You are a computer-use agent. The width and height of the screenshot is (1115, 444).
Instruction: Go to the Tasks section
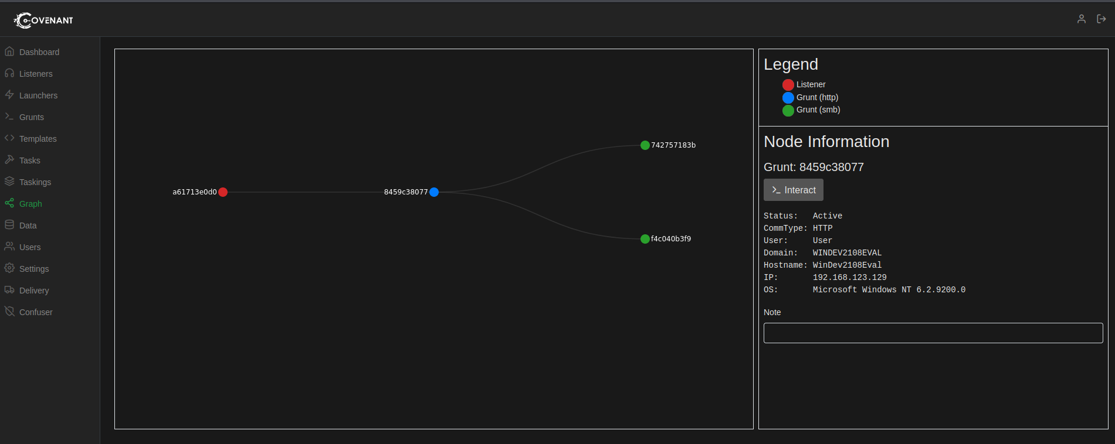pos(29,160)
